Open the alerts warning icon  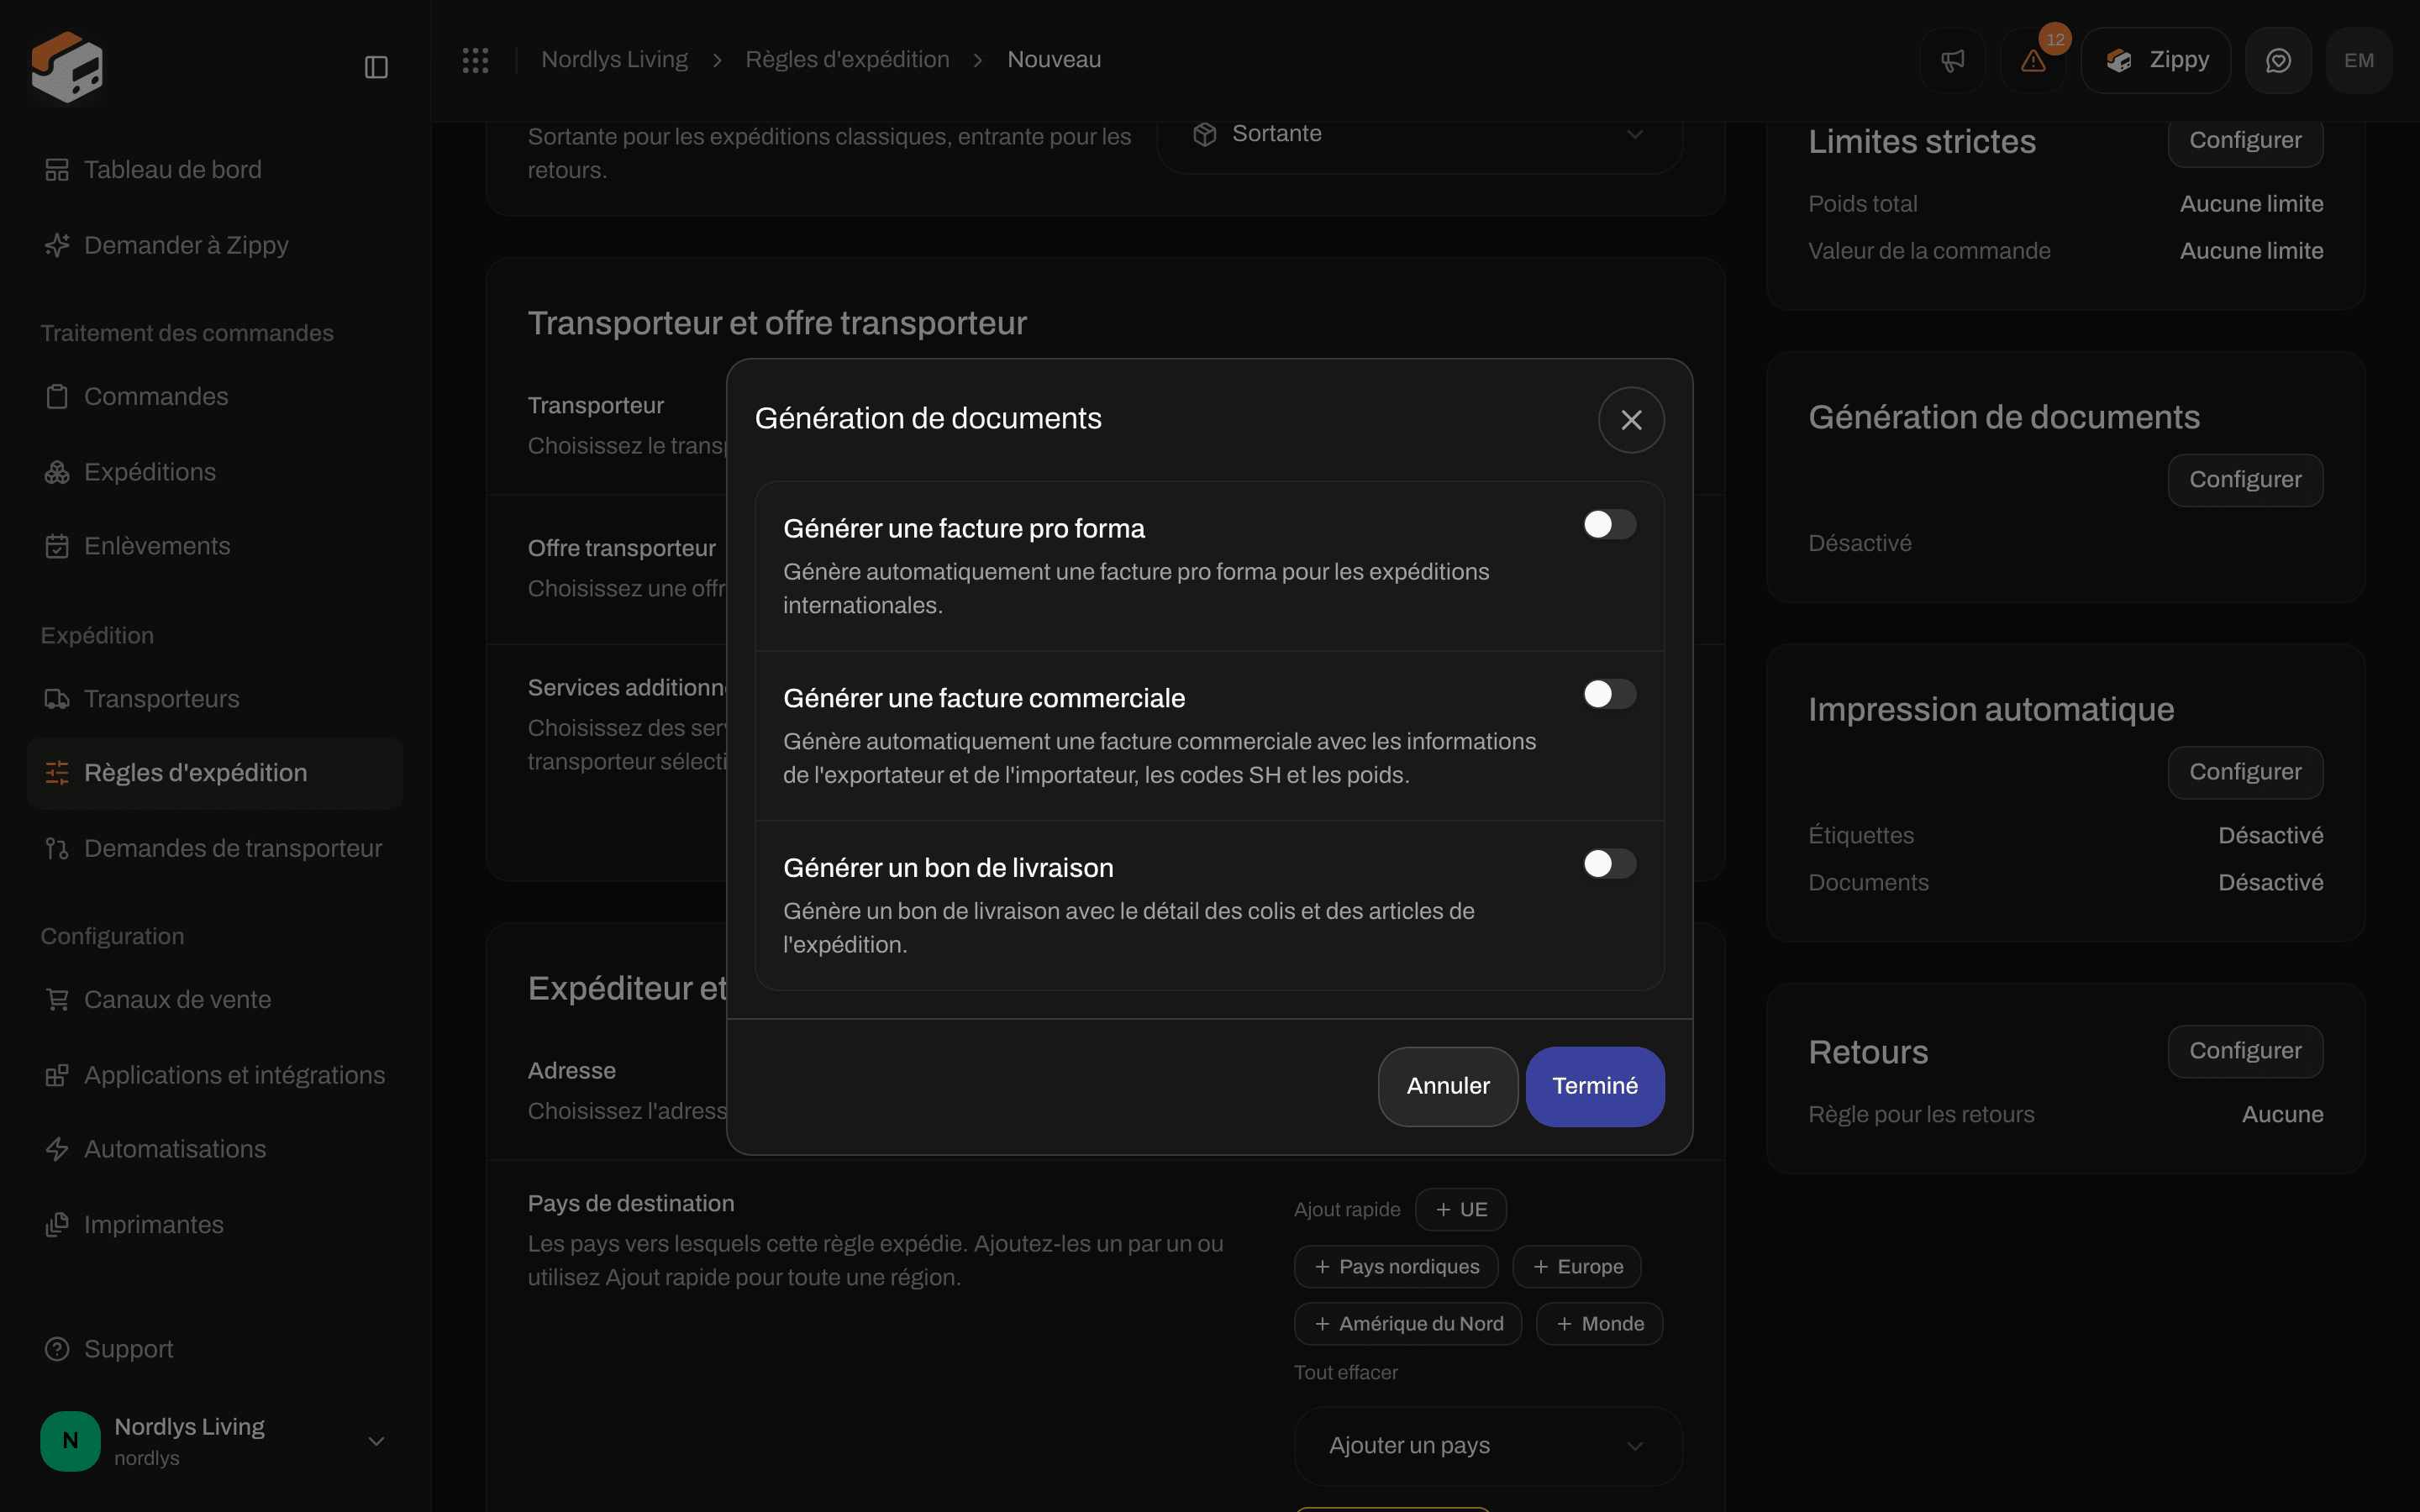point(2033,60)
